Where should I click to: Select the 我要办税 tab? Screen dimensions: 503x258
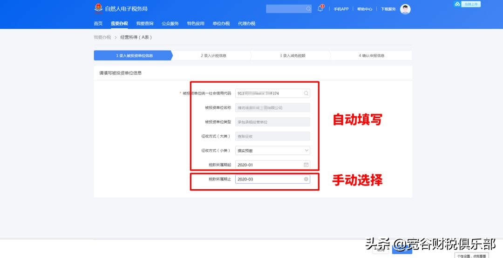(x=119, y=23)
